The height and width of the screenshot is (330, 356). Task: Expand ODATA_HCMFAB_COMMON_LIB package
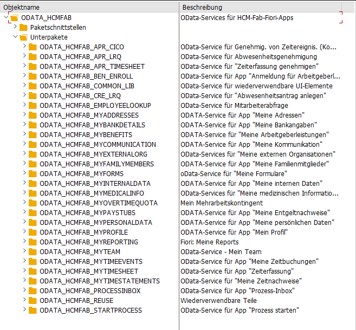[24, 86]
